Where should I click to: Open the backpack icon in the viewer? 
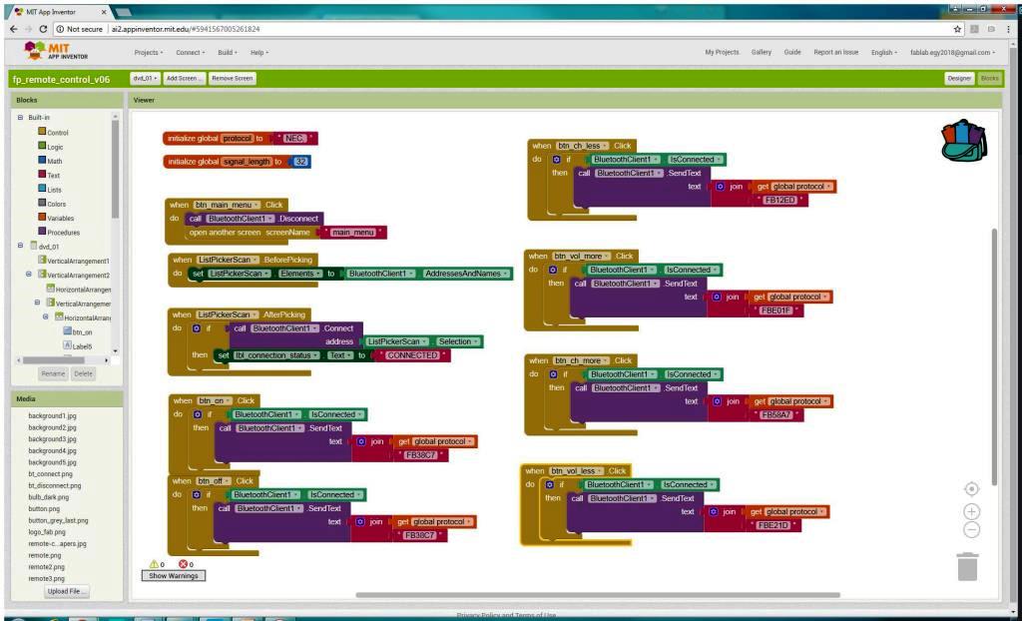click(x=965, y=140)
